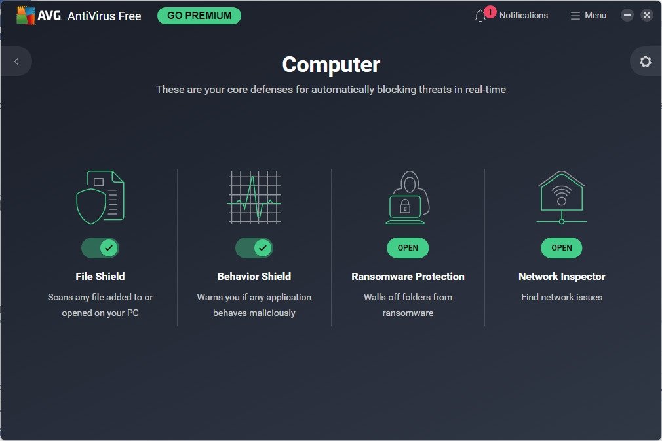Open the Menu label

(595, 16)
